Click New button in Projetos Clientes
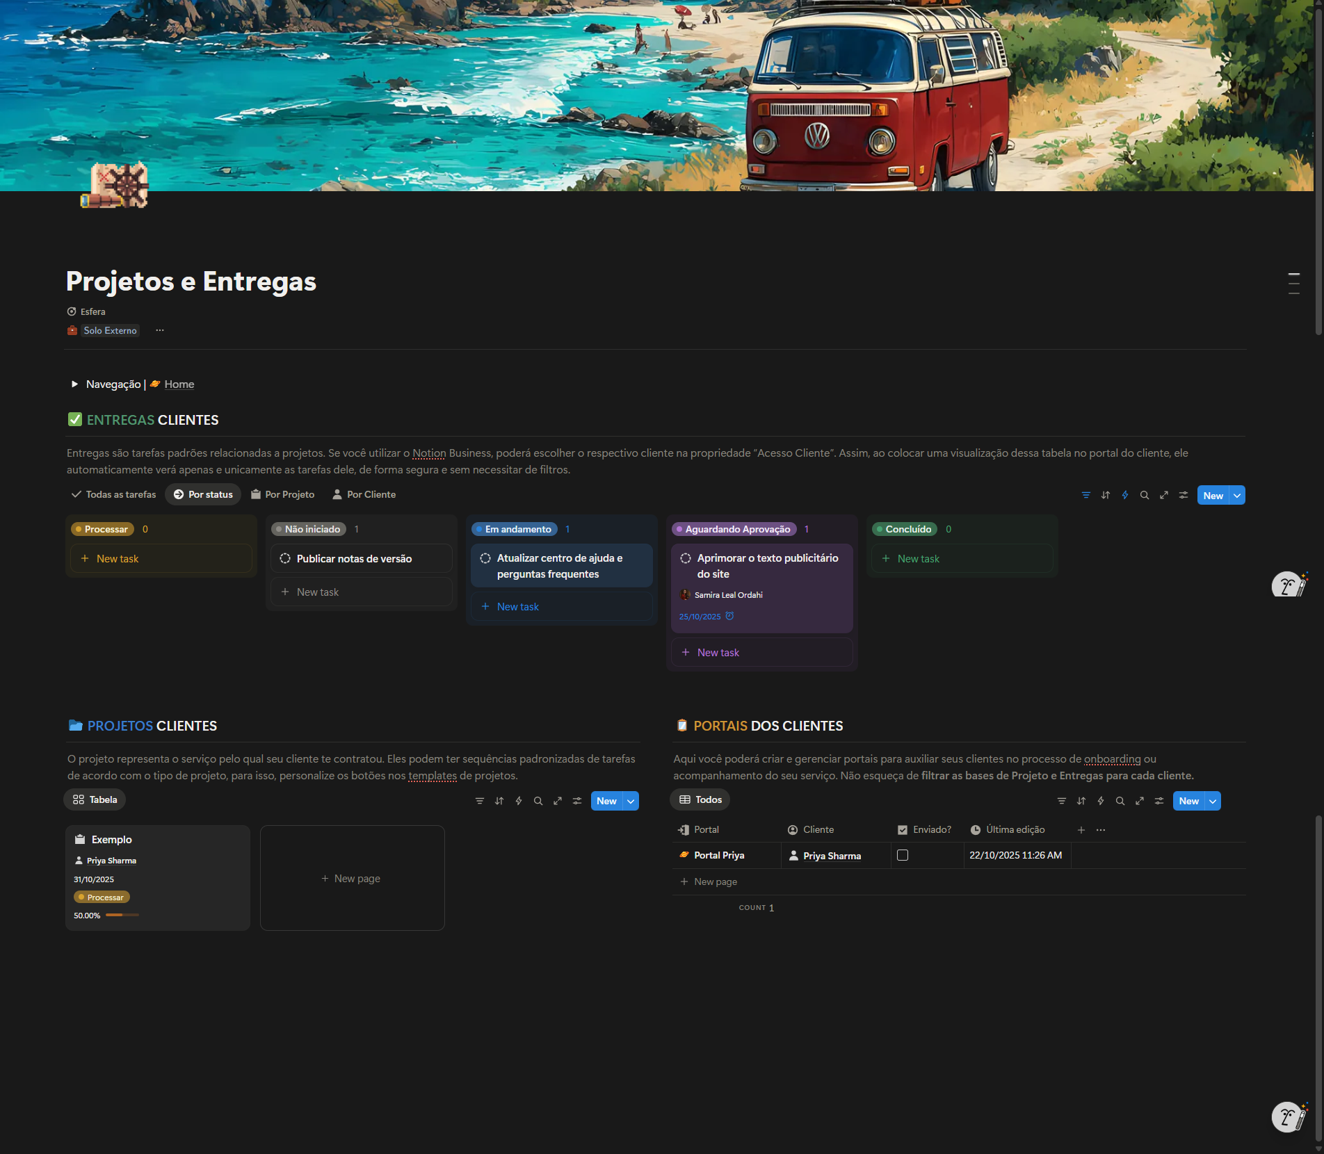1324x1154 pixels. (x=606, y=801)
